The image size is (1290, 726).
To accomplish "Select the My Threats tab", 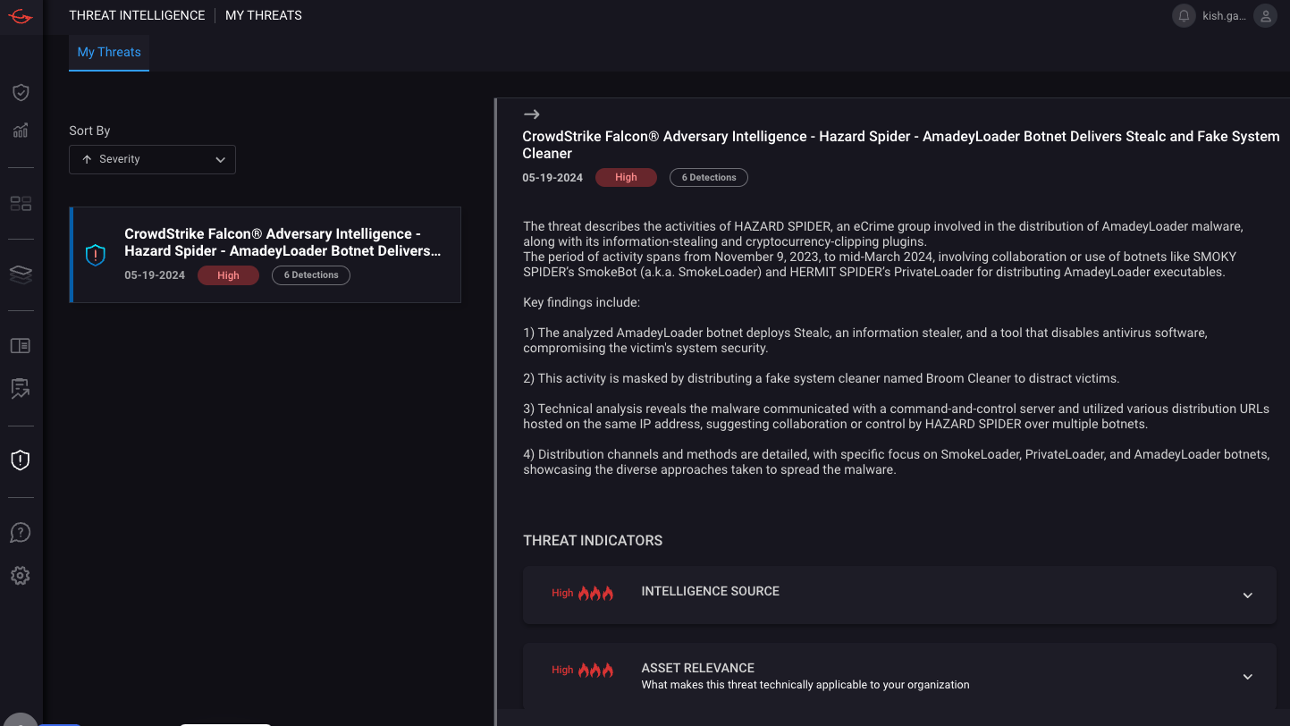I will (109, 52).
